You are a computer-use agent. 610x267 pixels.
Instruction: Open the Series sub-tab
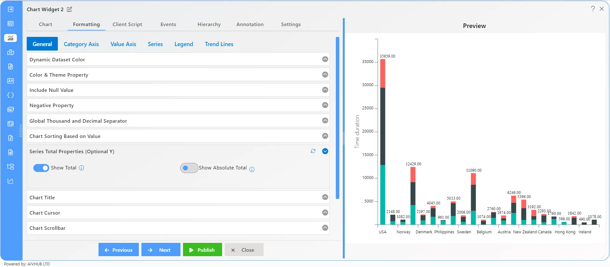tap(155, 44)
